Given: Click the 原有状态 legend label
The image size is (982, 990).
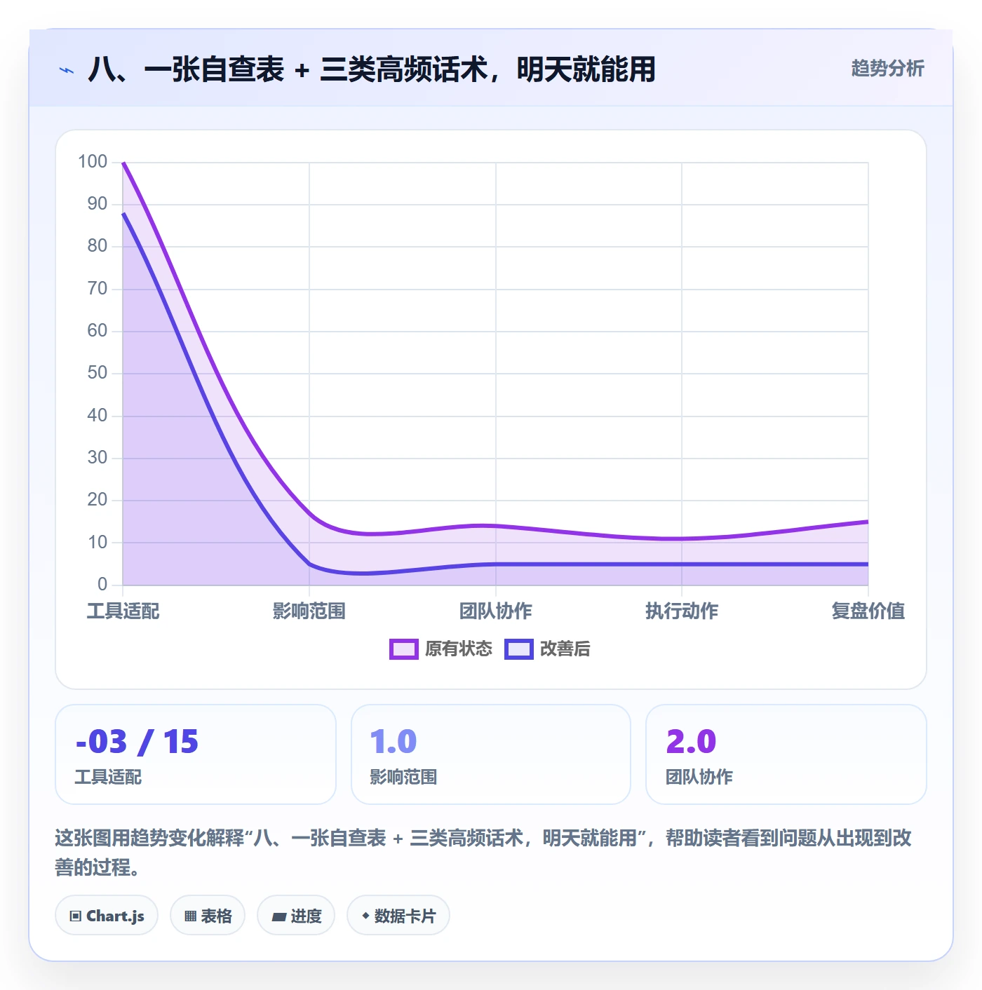Looking at the screenshot, I should tap(459, 649).
